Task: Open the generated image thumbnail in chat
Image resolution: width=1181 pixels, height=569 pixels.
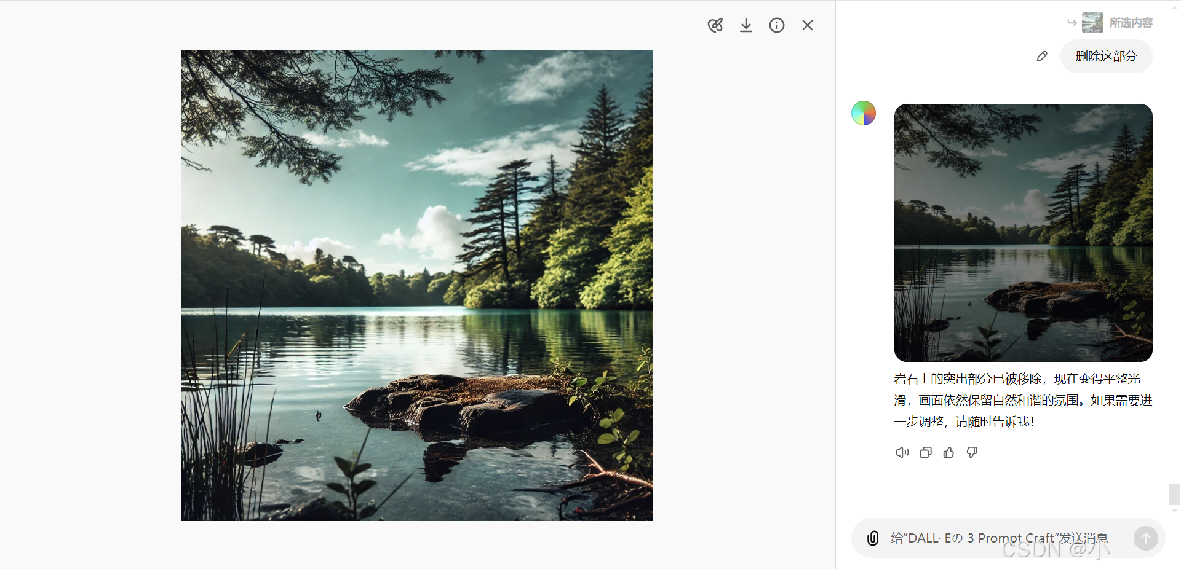Action: pyautogui.click(x=1024, y=233)
